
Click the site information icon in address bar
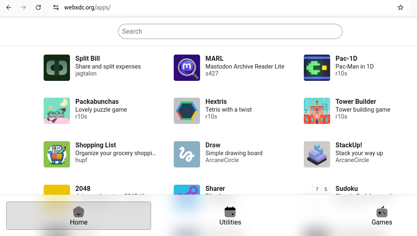pos(56,7)
